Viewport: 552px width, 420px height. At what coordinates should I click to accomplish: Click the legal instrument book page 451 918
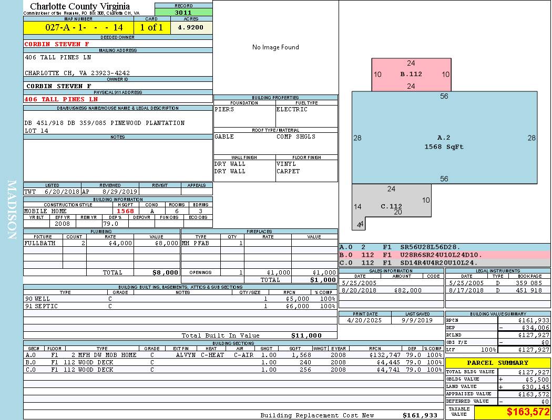tap(528, 290)
